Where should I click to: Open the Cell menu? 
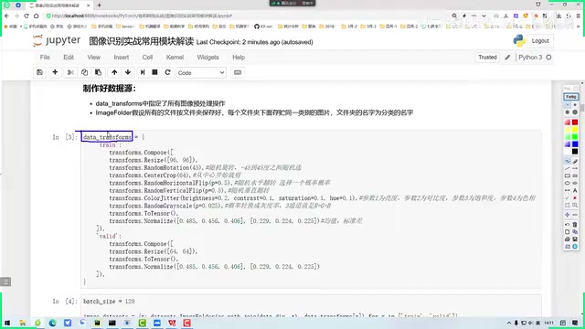click(147, 58)
